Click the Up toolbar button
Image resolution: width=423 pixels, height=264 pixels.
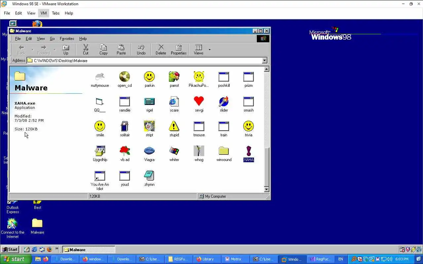click(66, 49)
